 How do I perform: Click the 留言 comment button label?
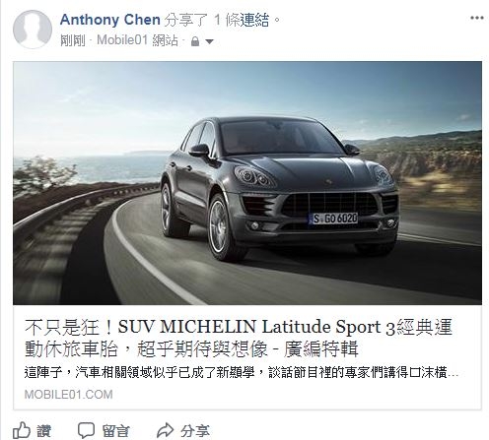click(115, 431)
